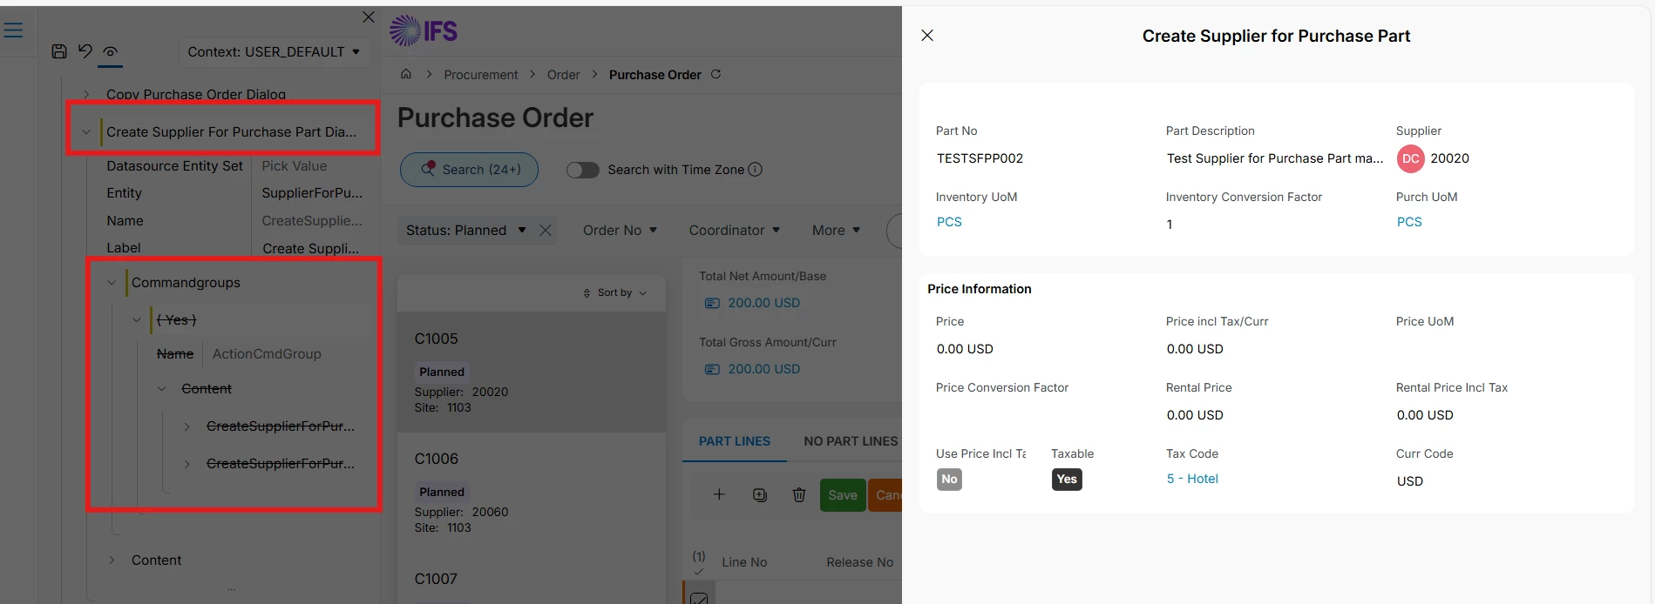Click Purch UoM PCS link
Viewport: 1655px width, 604px height.
pyautogui.click(x=1409, y=222)
